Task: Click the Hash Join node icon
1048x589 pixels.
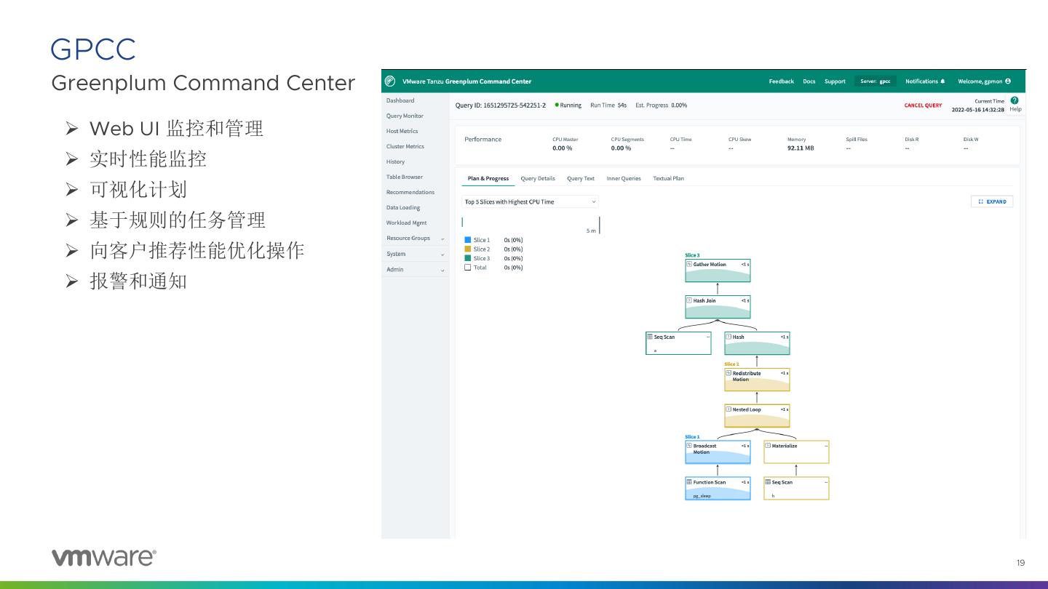Action: coord(689,300)
